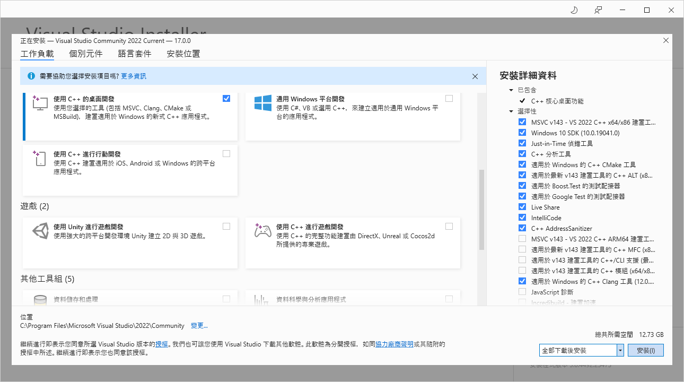
Task: Check MSVC v143 ARM64 建置工具 component
Action: (522, 239)
